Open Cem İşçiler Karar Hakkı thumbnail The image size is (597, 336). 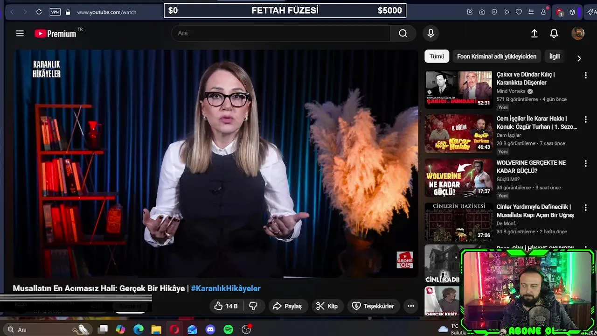click(458, 133)
